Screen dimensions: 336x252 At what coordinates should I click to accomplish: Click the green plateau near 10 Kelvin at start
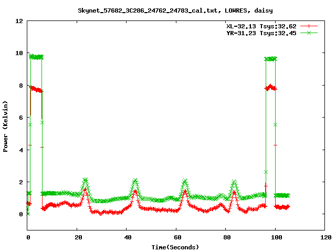(x=36, y=57)
